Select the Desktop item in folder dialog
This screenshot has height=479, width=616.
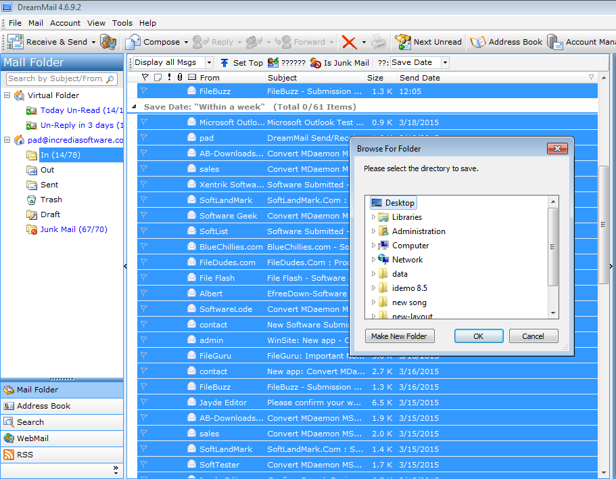tap(394, 203)
